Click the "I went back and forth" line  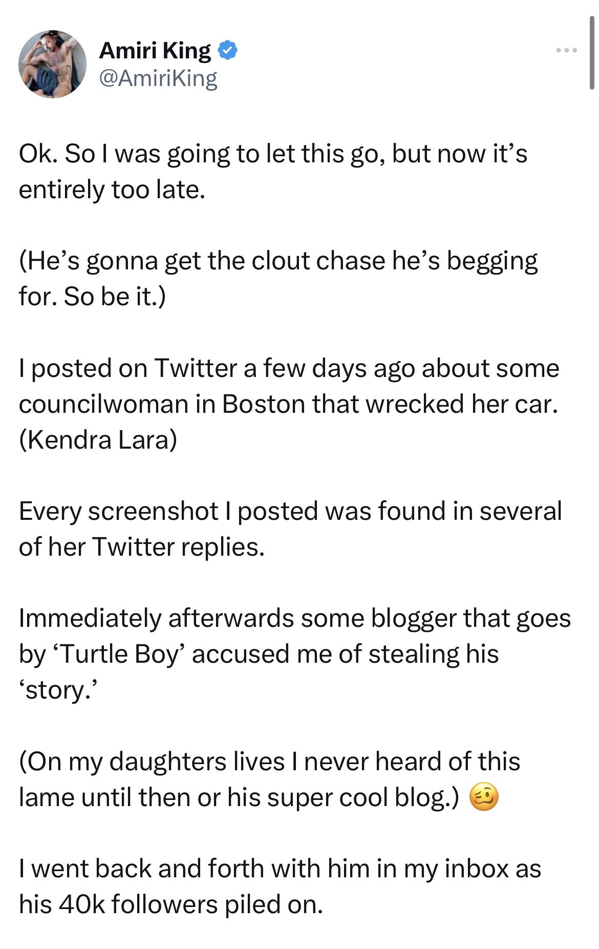[280, 869]
